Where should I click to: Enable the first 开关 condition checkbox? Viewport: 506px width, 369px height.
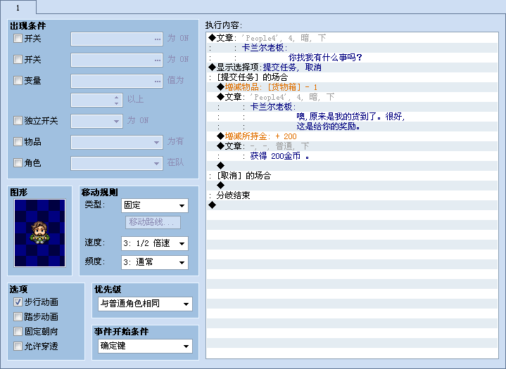coord(18,39)
